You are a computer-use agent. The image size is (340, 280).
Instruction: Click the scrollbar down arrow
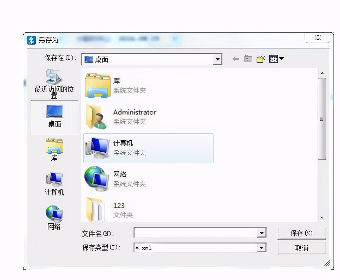click(322, 218)
